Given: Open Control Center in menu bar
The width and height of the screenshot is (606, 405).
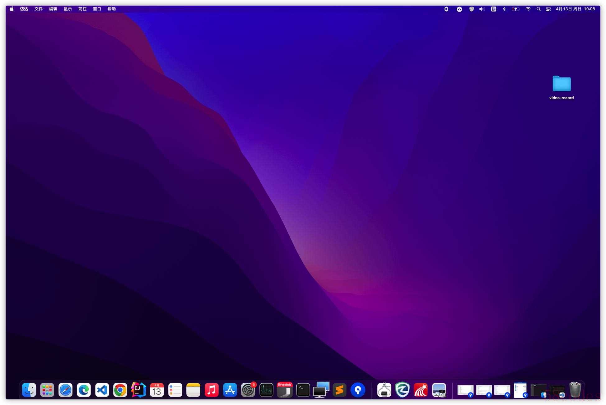Looking at the screenshot, I should [548, 9].
